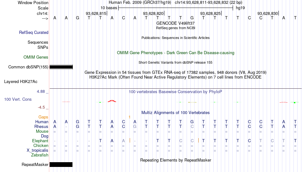This screenshot has width=302, height=172.
Task: Click the GTEx Gene Expression track title
Action: [175, 72]
